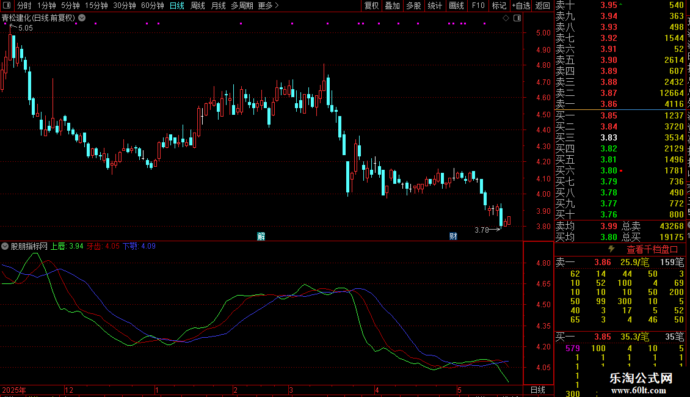Screen dimensions: 690x397
Task: Click the 复权 button
Action: pyautogui.click(x=371, y=5)
